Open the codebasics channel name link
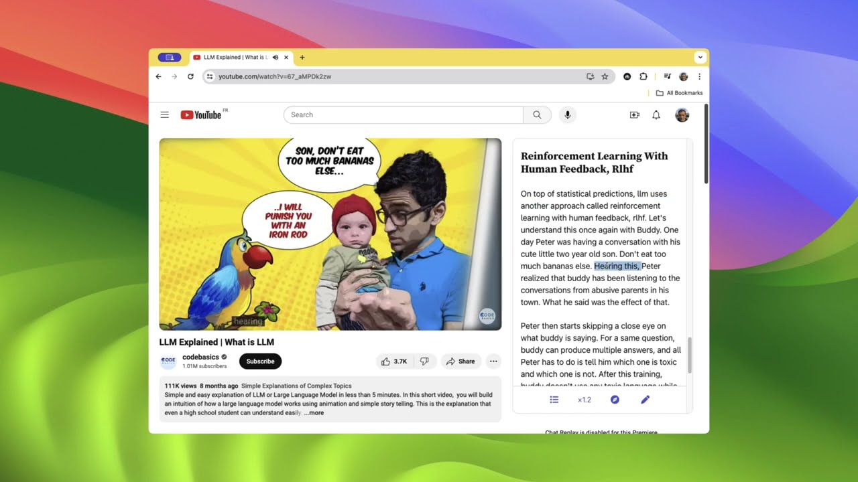Image resolution: width=858 pixels, height=482 pixels. point(200,357)
